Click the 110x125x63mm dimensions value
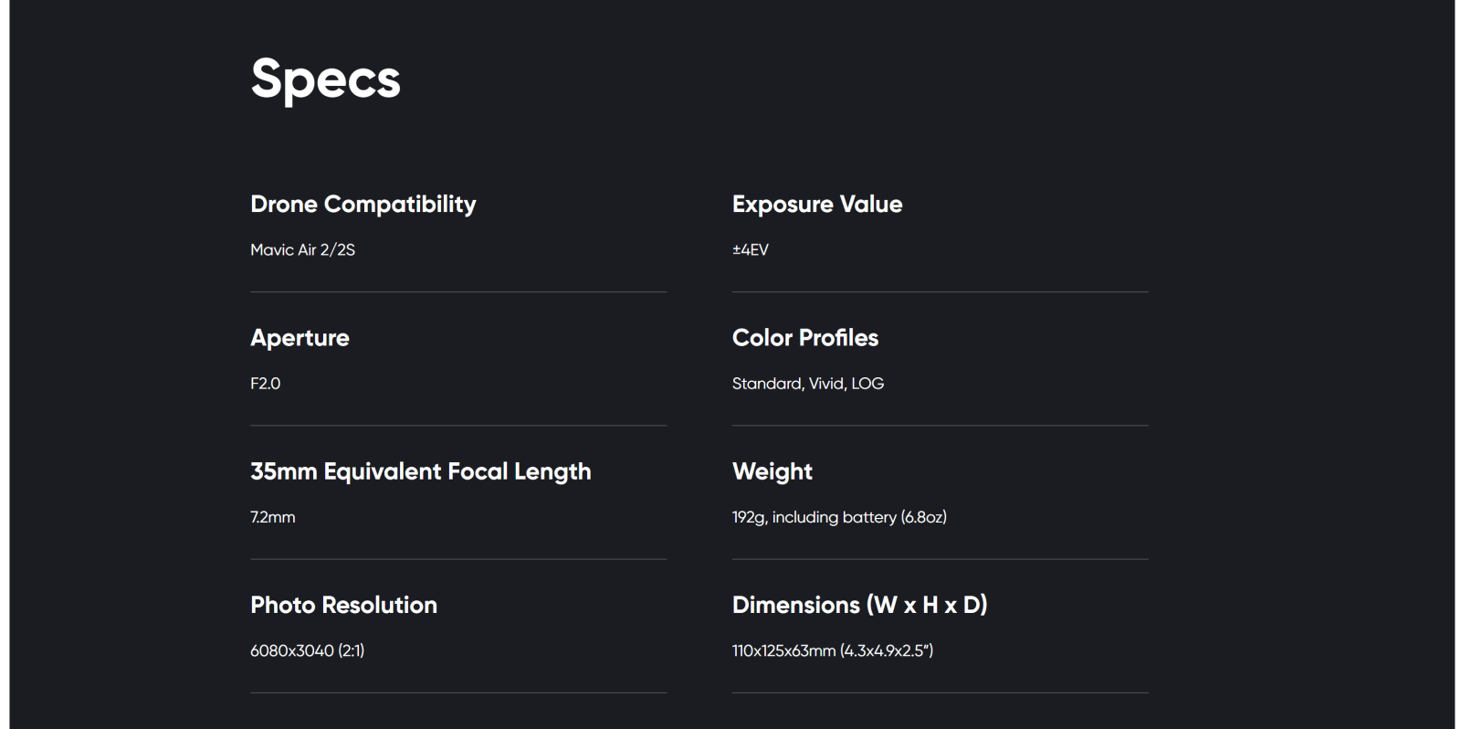1461x729 pixels. (x=833, y=650)
